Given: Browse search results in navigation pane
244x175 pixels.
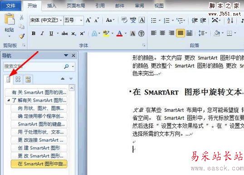Looking at the screenshot, I should (x=28, y=79).
